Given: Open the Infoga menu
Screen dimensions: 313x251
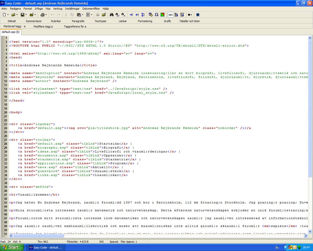Looking at the screenshot, I should click(x=39, y=8).
